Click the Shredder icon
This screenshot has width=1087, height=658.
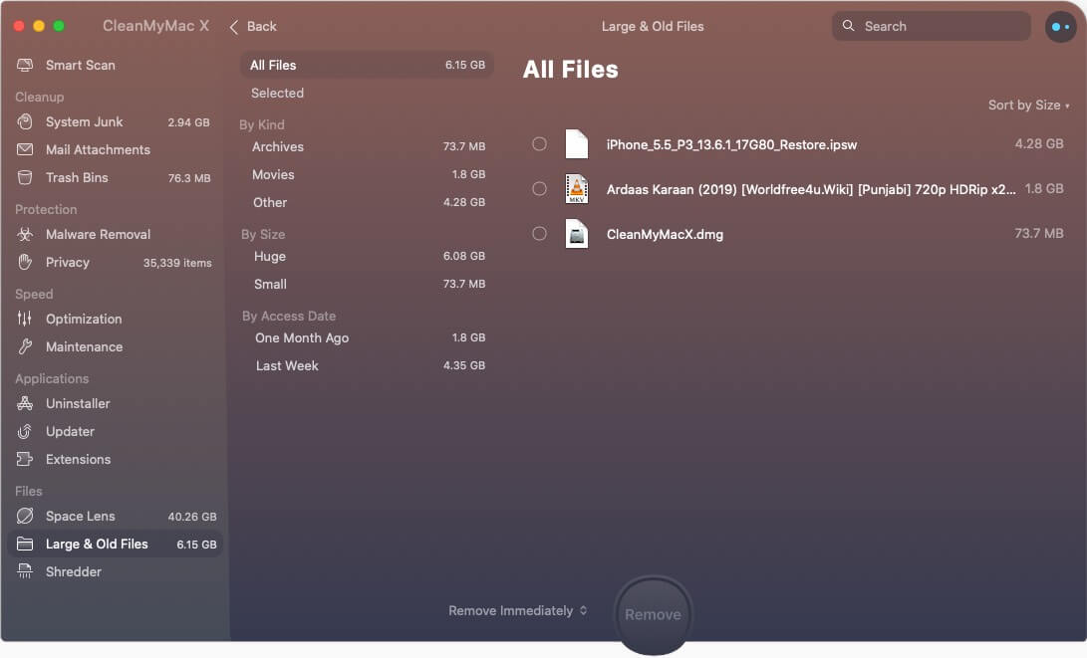click(x=25, y=571)
